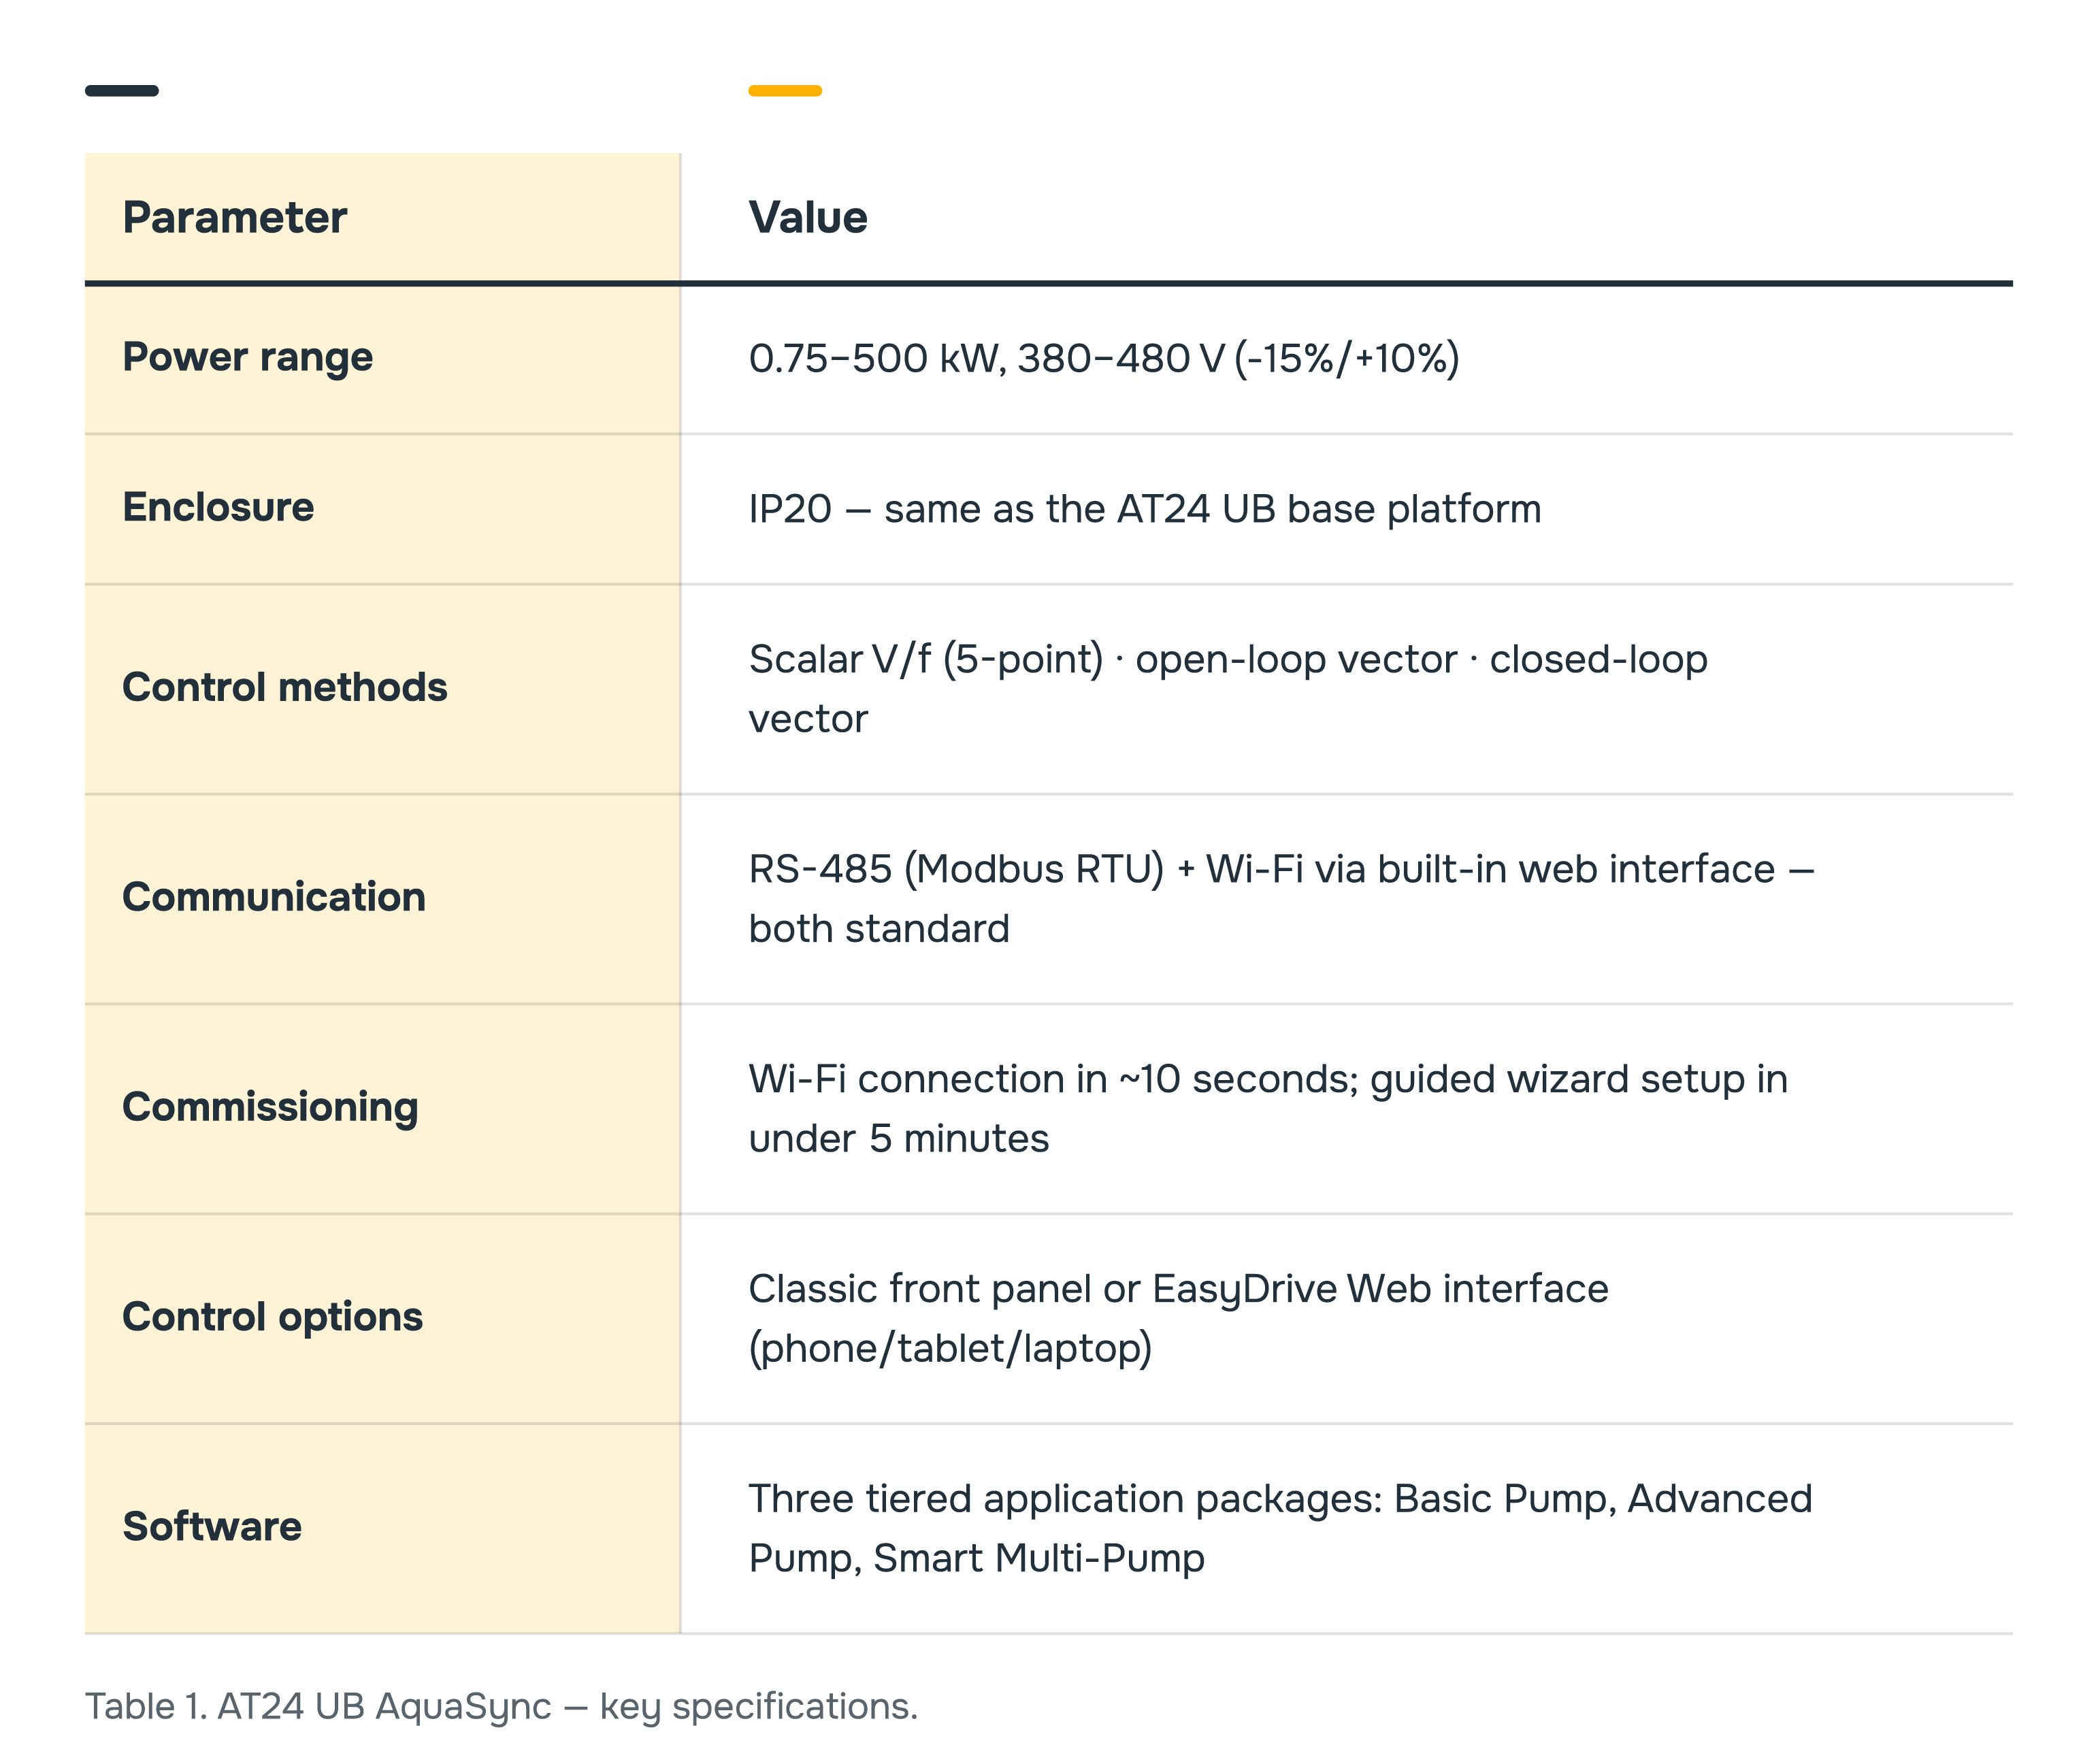The width and height of the screenshot is (2098, 1764).
Task: Click the Value column header
Action: [x=808, y=217]
